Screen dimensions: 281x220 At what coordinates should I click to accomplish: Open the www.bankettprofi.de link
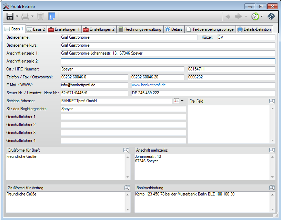click(149, 85)
